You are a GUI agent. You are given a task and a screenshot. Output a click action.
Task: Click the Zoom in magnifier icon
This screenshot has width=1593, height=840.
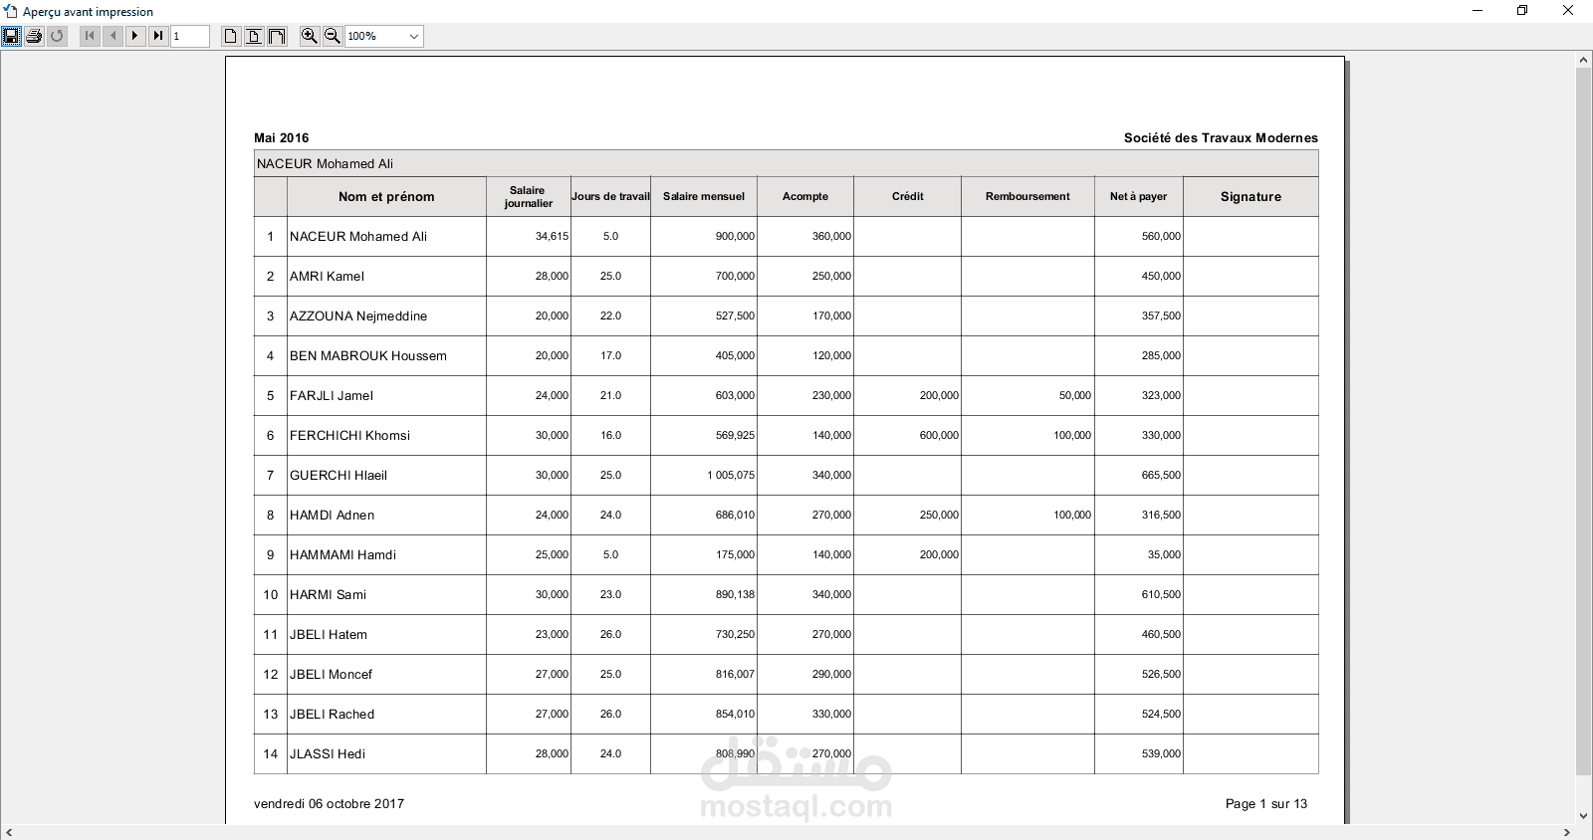(x=310, y=36)
